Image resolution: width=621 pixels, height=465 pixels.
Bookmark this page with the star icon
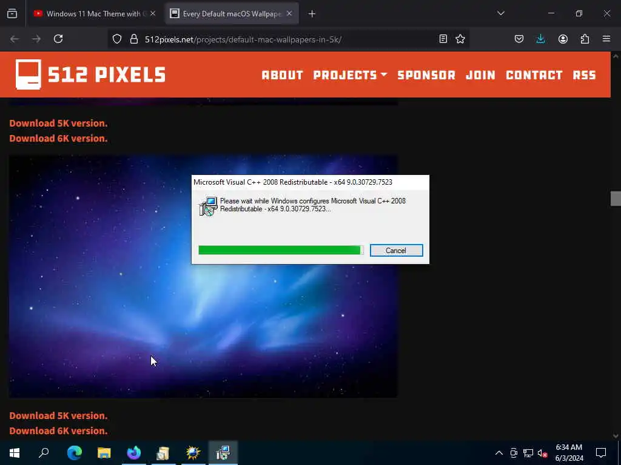460,39
